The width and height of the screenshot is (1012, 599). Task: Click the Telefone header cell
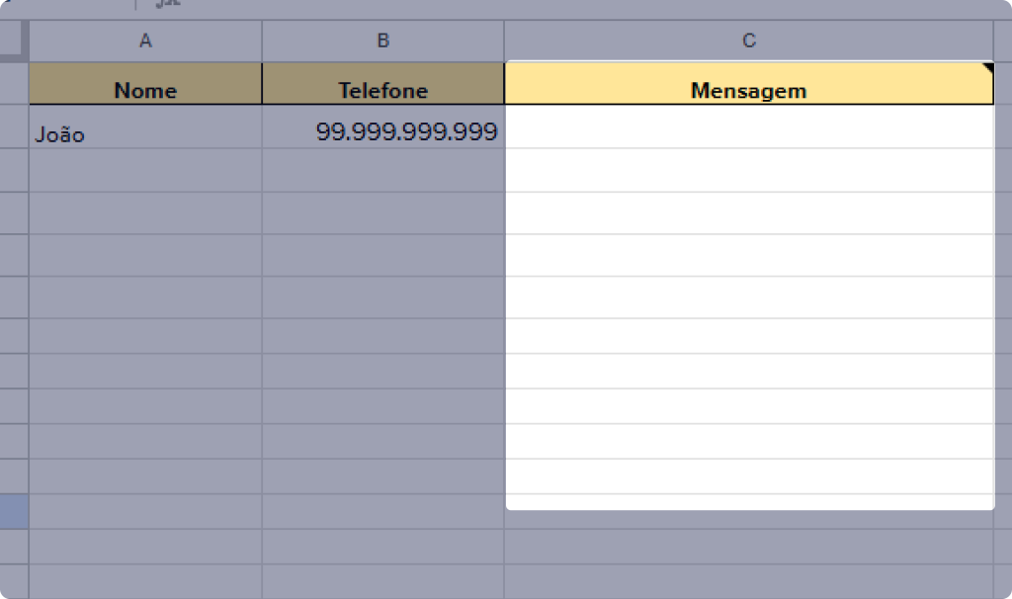click(382, 85)
